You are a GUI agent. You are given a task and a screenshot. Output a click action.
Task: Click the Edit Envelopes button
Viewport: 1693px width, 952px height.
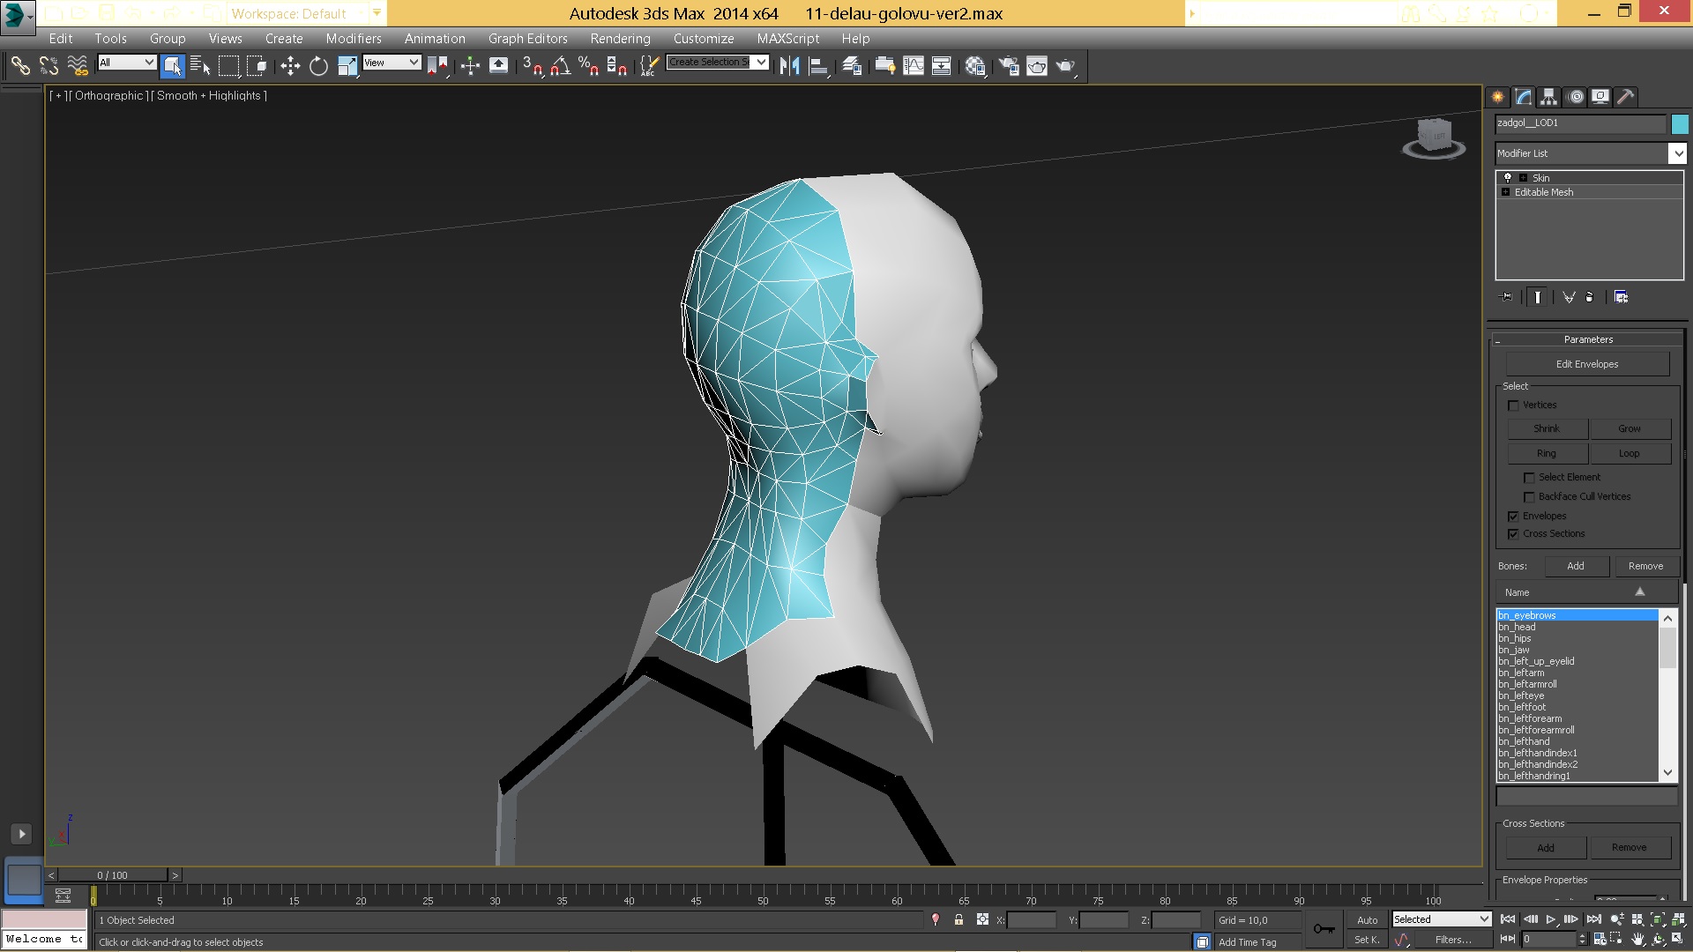coord(1586,364)
